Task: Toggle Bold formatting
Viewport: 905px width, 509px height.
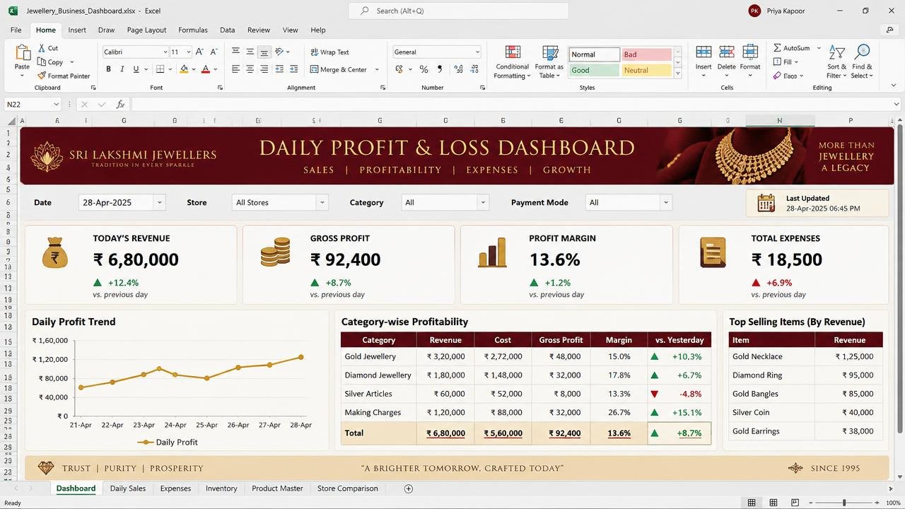Action: coord(108,69)
